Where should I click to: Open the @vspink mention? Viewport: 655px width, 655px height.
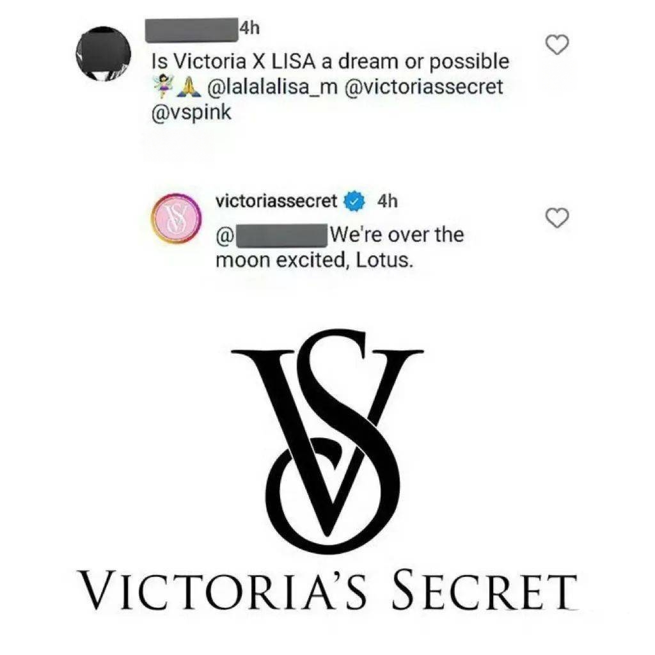[191, 113]
